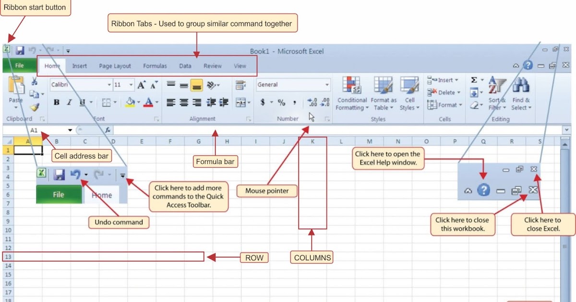Select the Format Painter tool

click(x=35, y=106)
